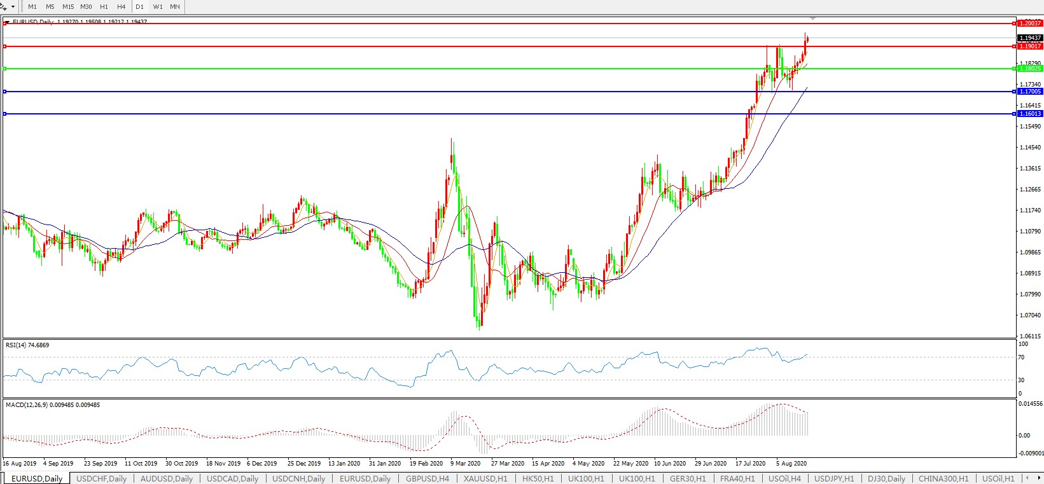
Task: Toggle the D1 daily timeframe
Action: coord(139,7)
